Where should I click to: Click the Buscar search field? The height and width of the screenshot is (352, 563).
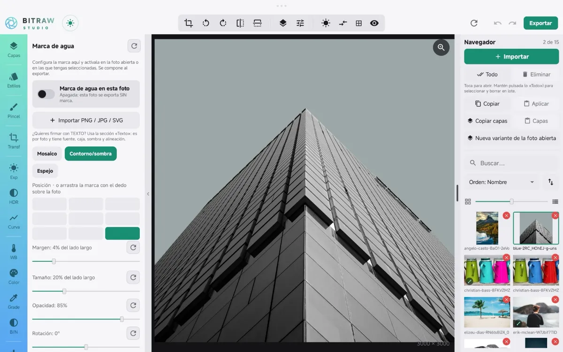pos(511,163)
